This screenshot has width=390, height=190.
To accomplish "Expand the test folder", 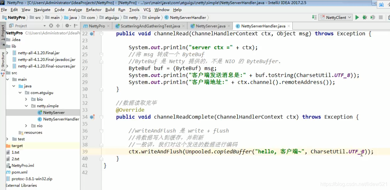I will pos(7,139).
